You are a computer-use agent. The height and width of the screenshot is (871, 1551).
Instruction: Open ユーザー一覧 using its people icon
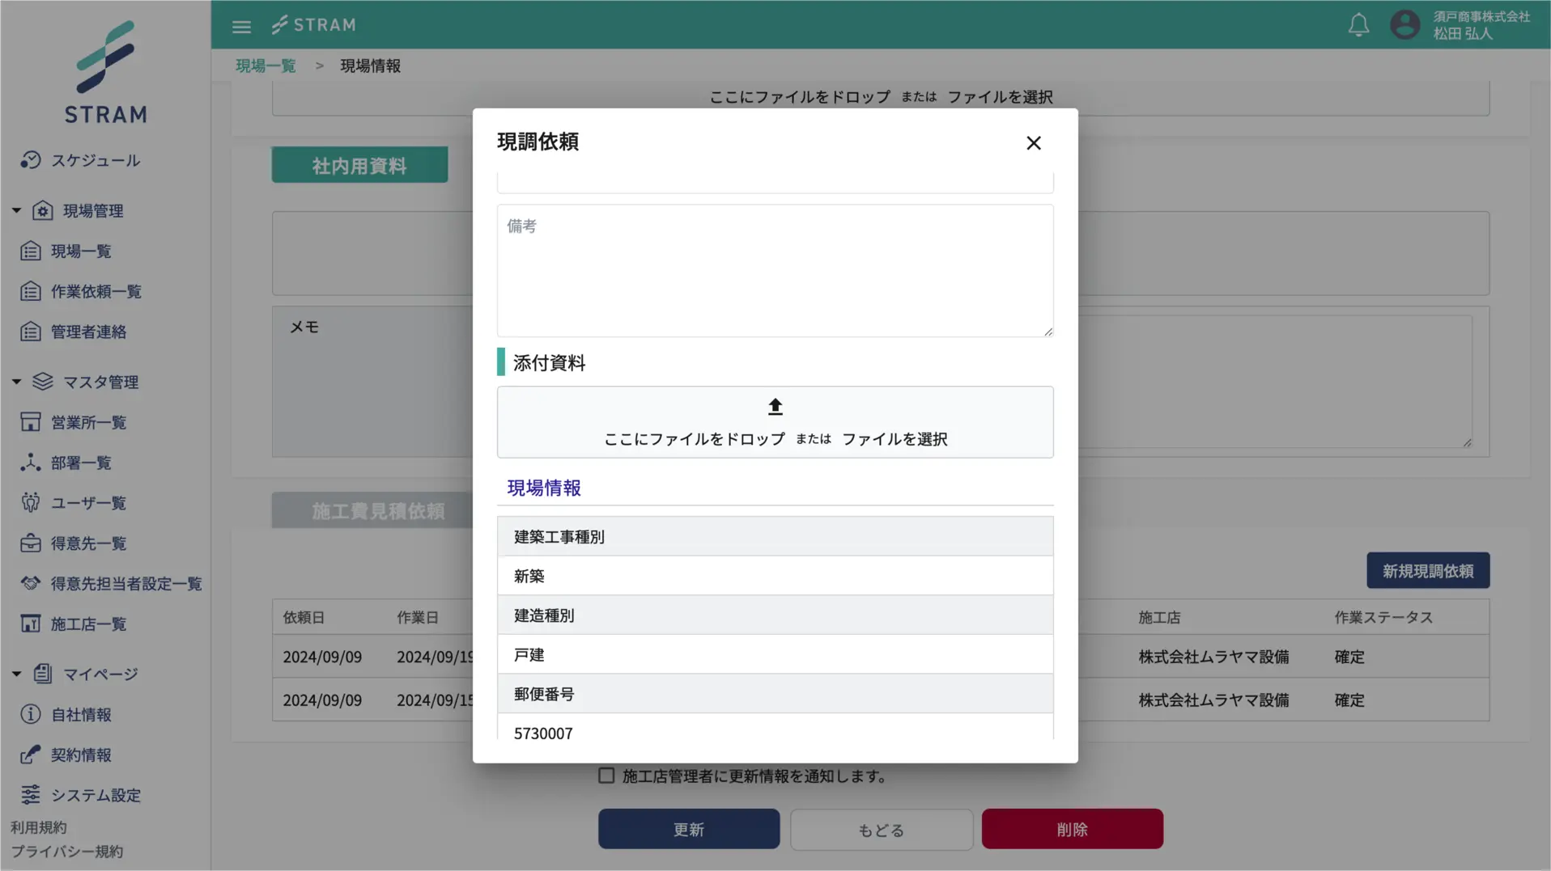pyautogui.click(x=31, y=502)
